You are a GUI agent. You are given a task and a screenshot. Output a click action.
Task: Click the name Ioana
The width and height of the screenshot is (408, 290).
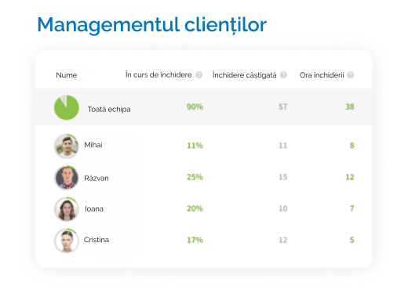(x=94, y=208)
